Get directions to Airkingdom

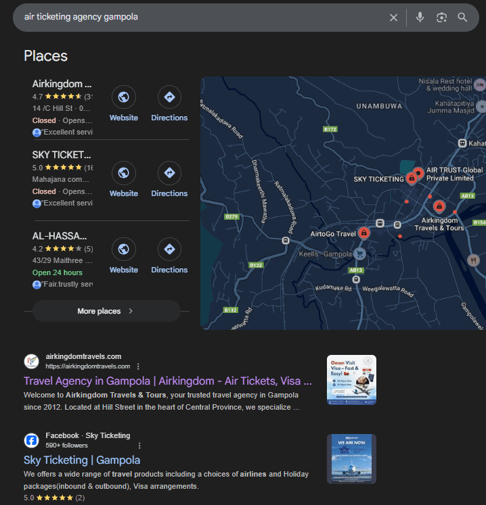pos(169,97)
